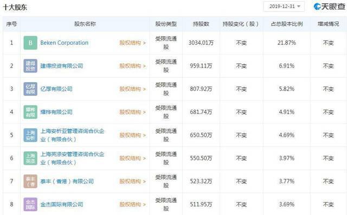
Task: Open 金杰国际有限公司 shareholder link
Action: tap(61, 204)
